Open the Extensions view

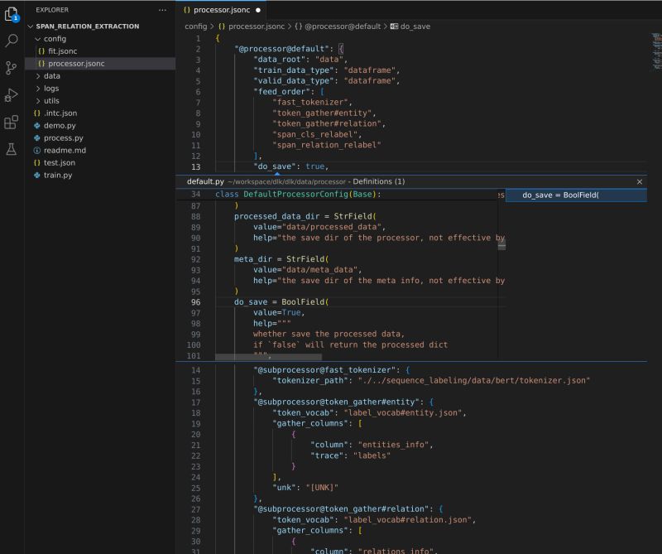pyautogui.click(x=11, y=123)
